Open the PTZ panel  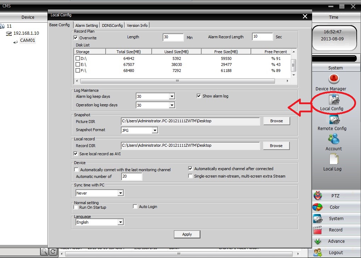click(335, 196)
